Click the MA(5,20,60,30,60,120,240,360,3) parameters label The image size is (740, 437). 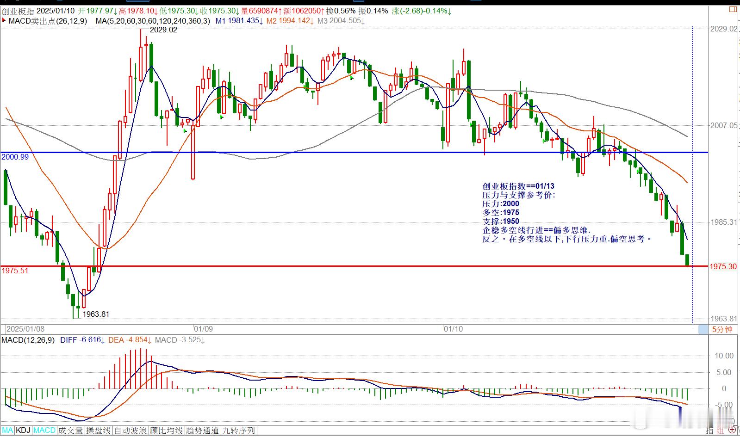pyautogui.click(x=153, y=21)
